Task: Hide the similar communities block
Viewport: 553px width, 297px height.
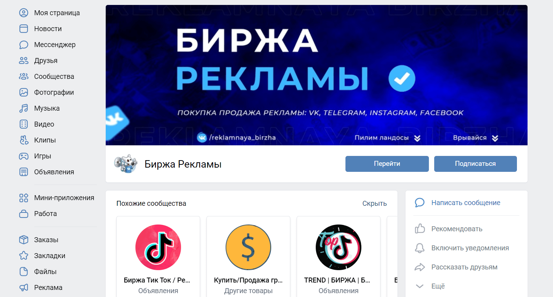Action: coord(374,204)
